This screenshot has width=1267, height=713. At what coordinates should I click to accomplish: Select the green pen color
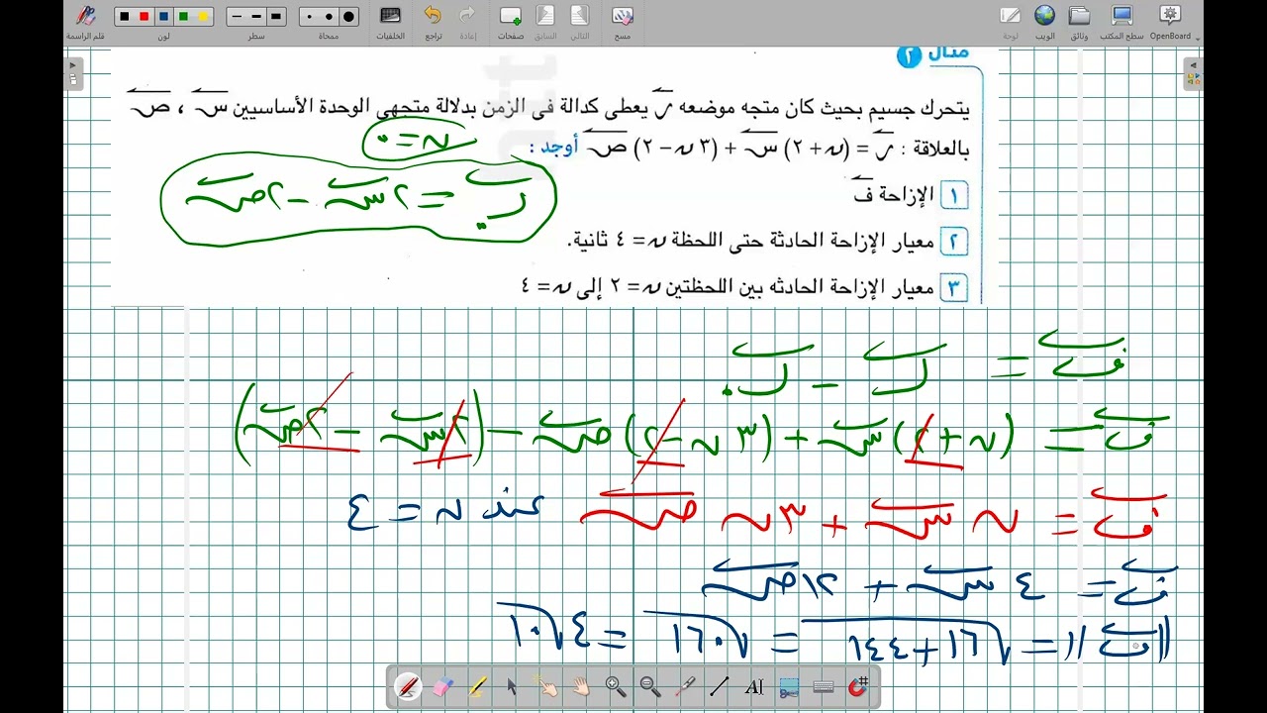pos(183,17)
